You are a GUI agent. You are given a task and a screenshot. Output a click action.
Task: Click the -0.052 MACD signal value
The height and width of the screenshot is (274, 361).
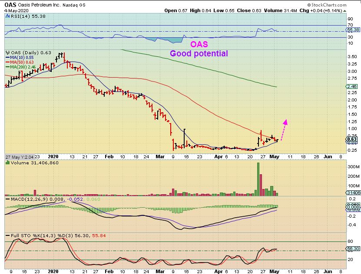tap(75, 199)
